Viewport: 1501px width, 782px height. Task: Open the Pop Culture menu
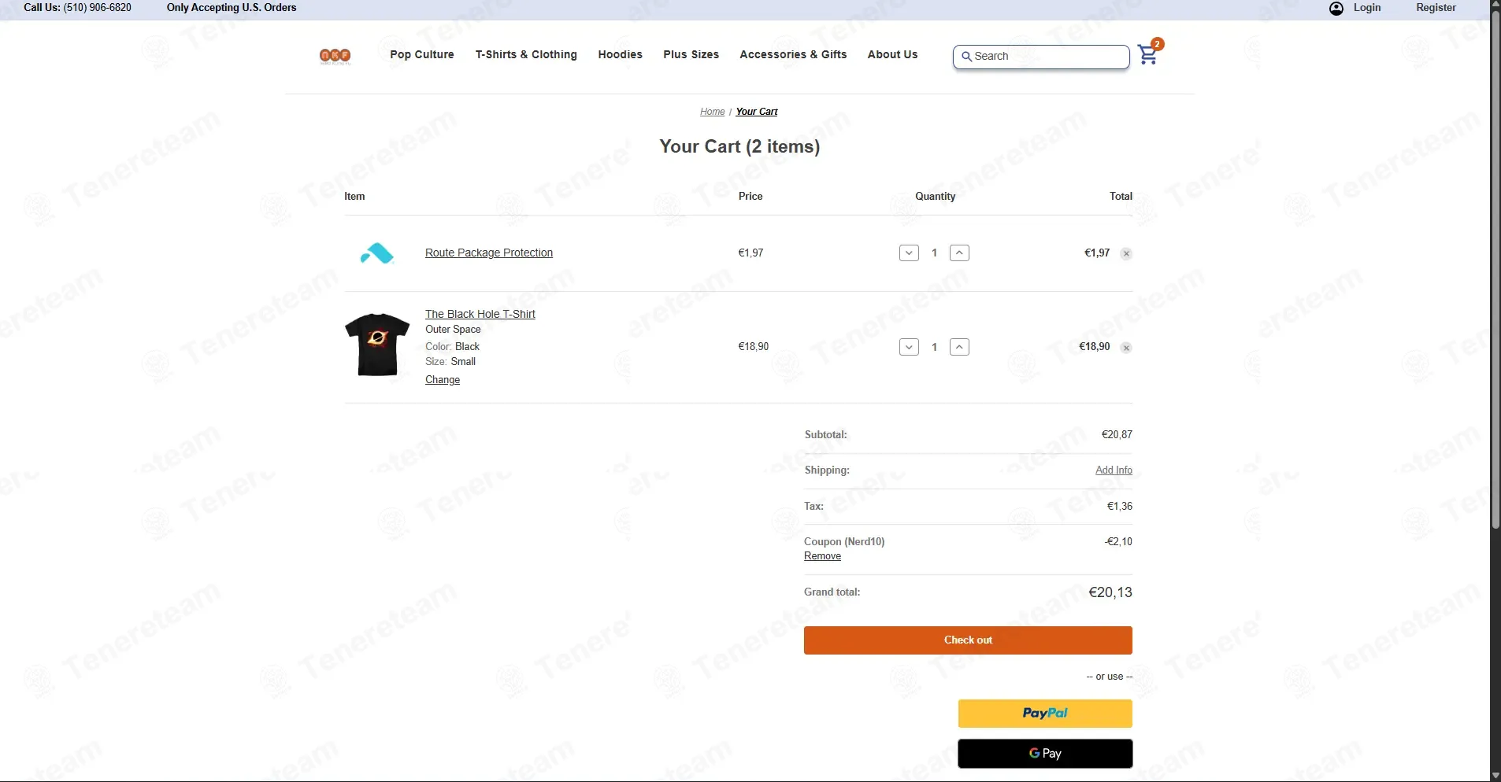tap(422, 54)
